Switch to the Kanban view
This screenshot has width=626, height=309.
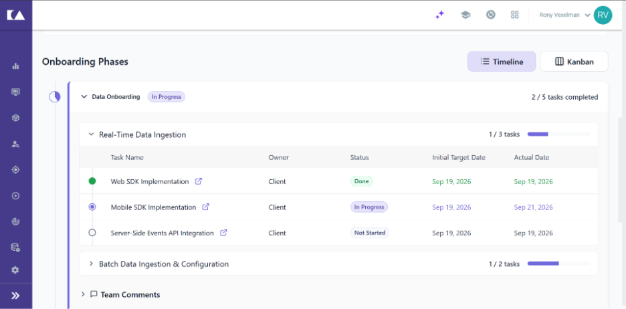[x=574, y=62]
